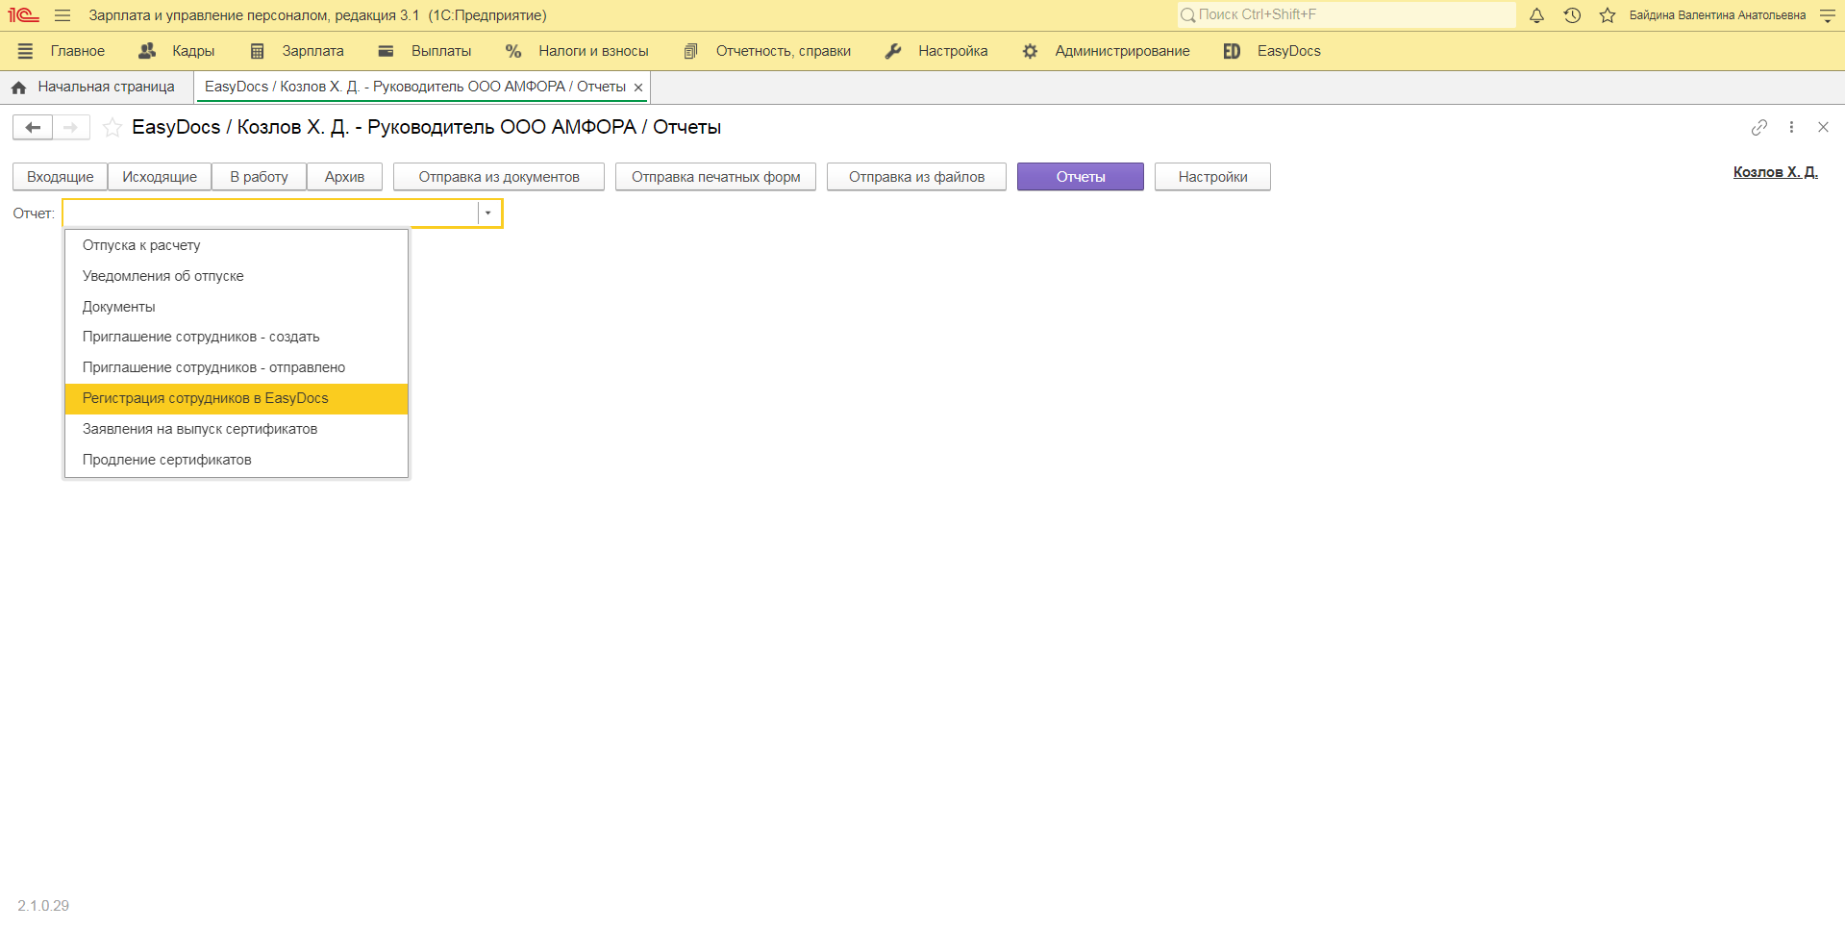Screen dimensions: 1845x929
Task: Open the Зарплата menu section
Action: coord(312,51)
